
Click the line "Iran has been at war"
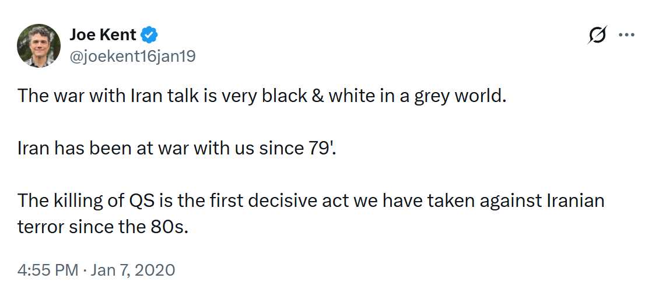(177, 148)
